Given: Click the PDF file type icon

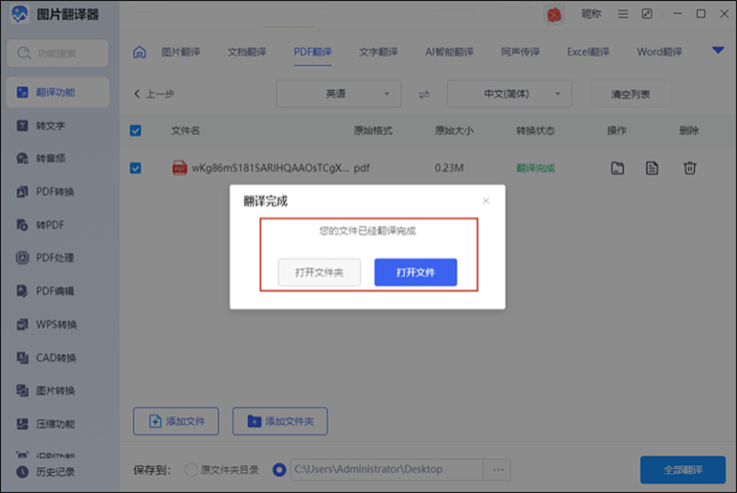Looking at the screenshot, I should tap(179, 168).
